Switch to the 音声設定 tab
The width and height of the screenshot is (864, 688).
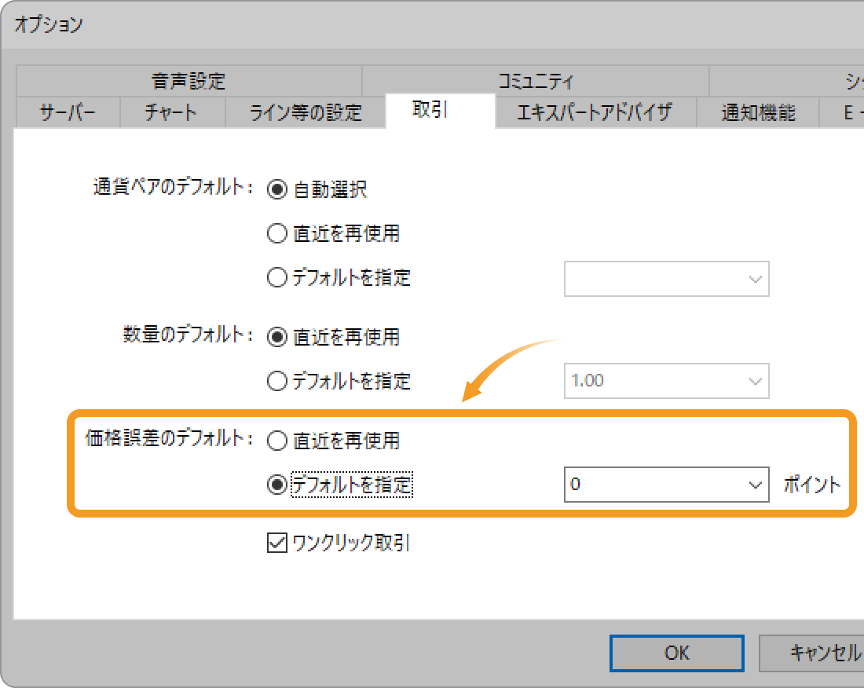[189, 81]
